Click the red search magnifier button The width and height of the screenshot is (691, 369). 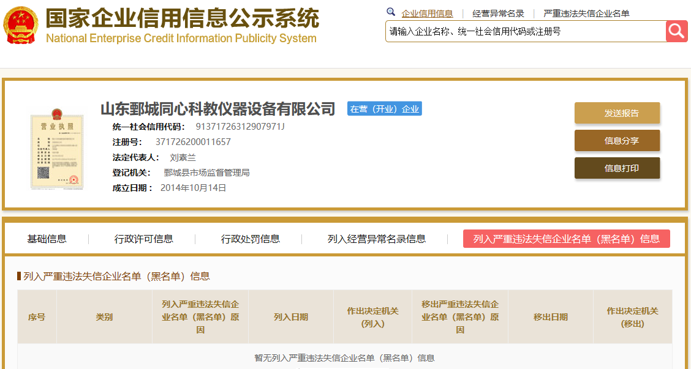(x=676, y=31)
